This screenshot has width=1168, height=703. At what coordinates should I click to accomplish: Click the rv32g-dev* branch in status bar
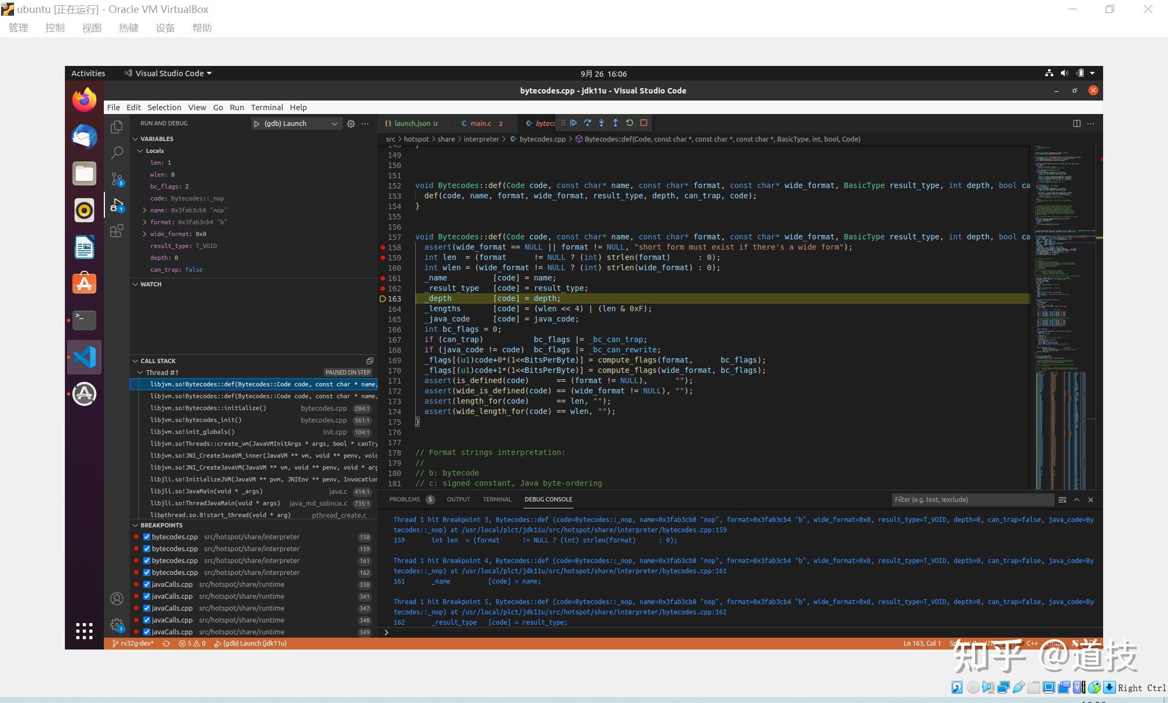(x=132, y=644)
